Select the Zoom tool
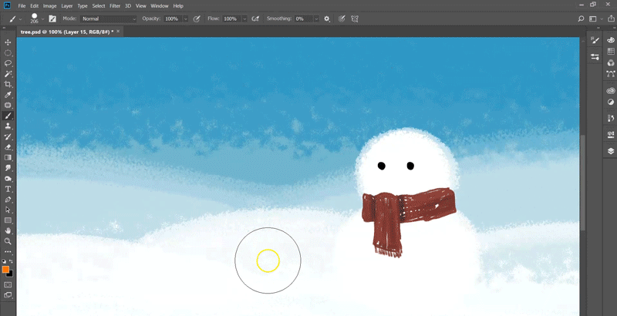The height and width of the screenshot is (316, 617). coord(8,241)
